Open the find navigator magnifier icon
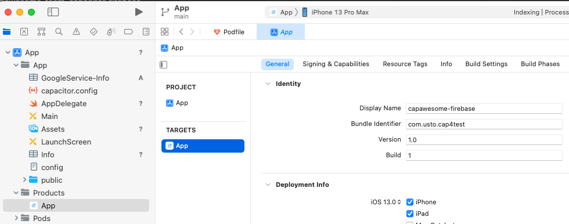The width and height of the screenshot is (569, 224). [x=59, y=32]
